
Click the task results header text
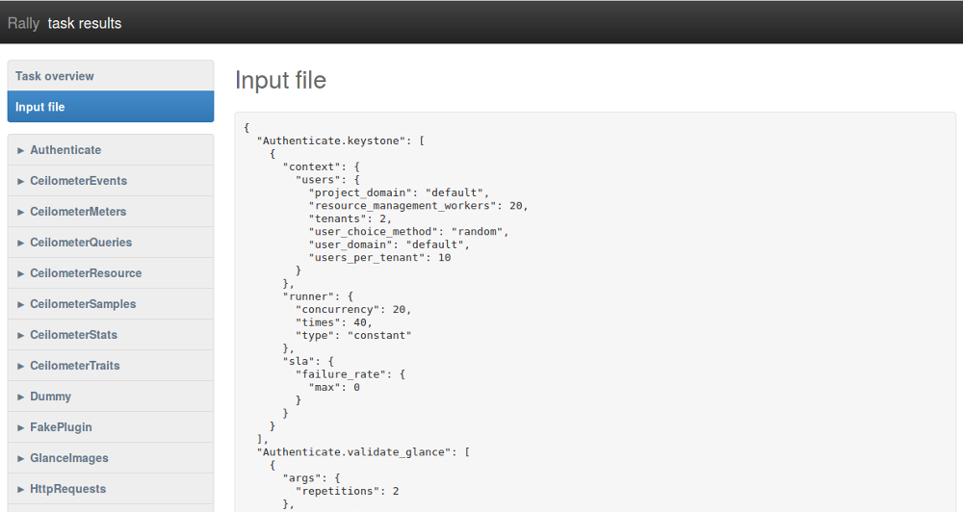85,23
